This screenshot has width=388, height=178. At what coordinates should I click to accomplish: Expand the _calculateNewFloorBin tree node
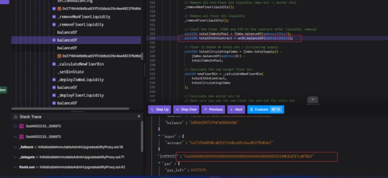click(54, 64)
